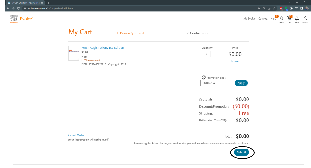Click the padlock site info icon

pos(25,8)
